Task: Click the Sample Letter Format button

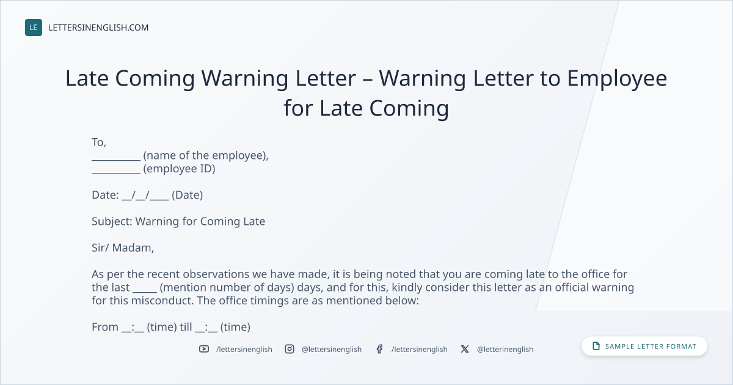Action: [x=644, y=346]
